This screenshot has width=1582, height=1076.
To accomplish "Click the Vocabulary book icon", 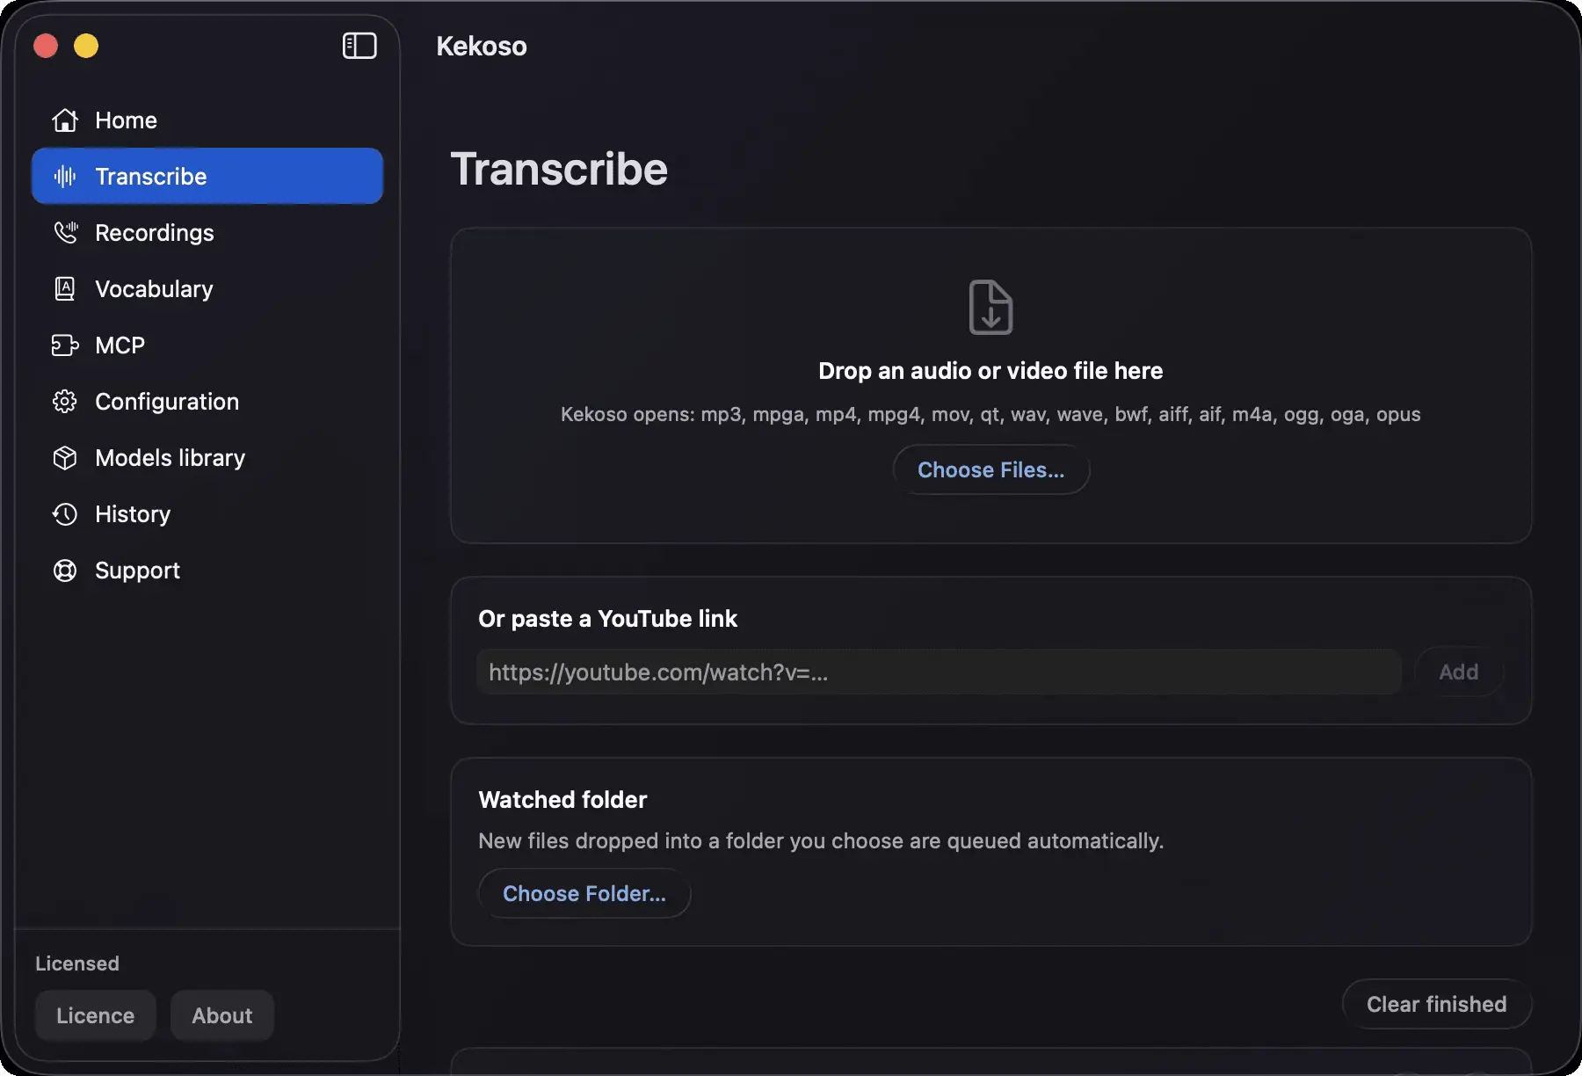I will click(65, 289).
